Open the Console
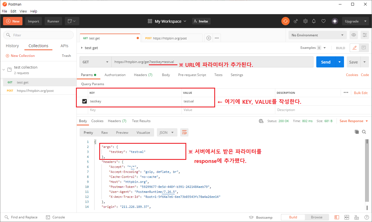 (55, 217)
